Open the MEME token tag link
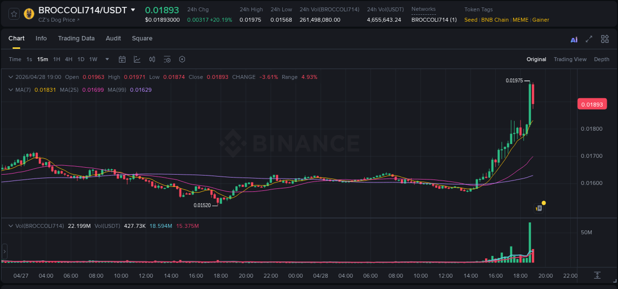 (x=520, y=20)
